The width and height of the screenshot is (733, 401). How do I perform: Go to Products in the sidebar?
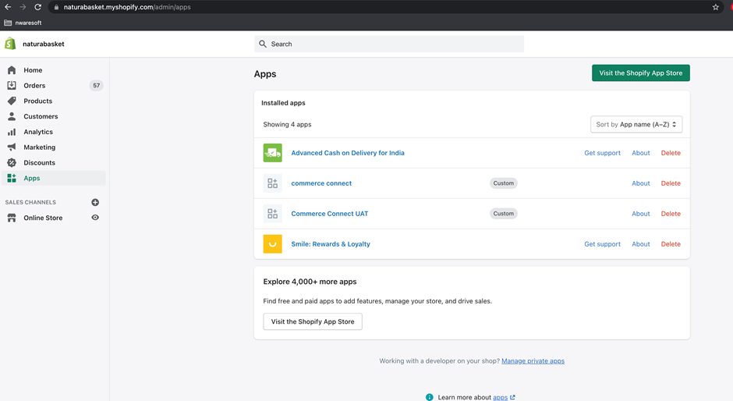pos(37,101)
